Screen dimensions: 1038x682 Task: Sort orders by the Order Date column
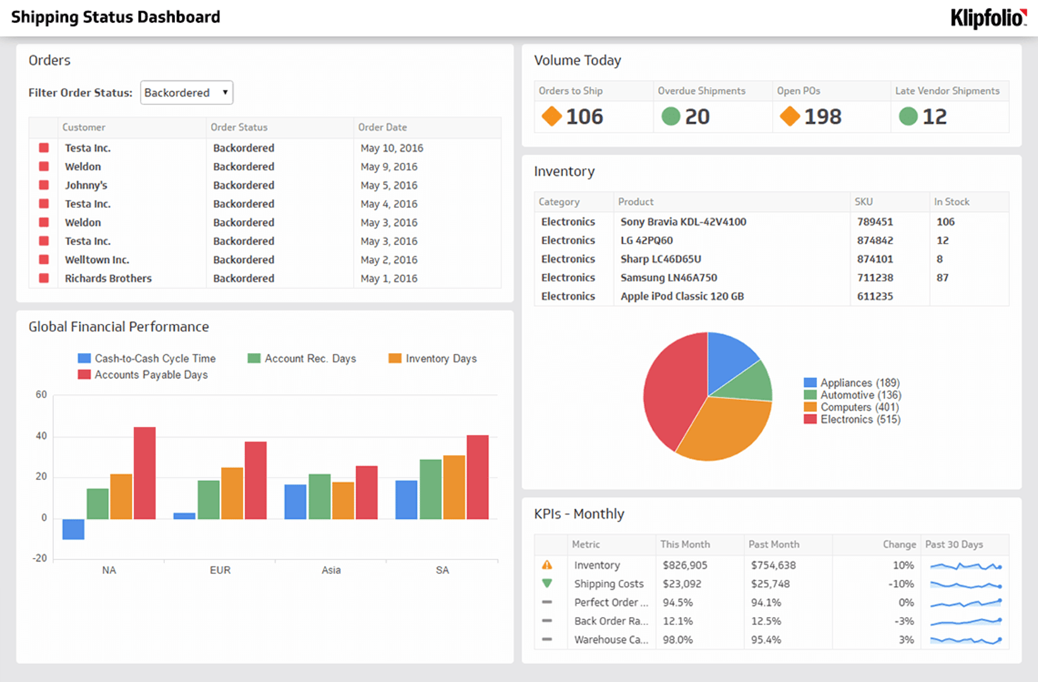[383, 128]
